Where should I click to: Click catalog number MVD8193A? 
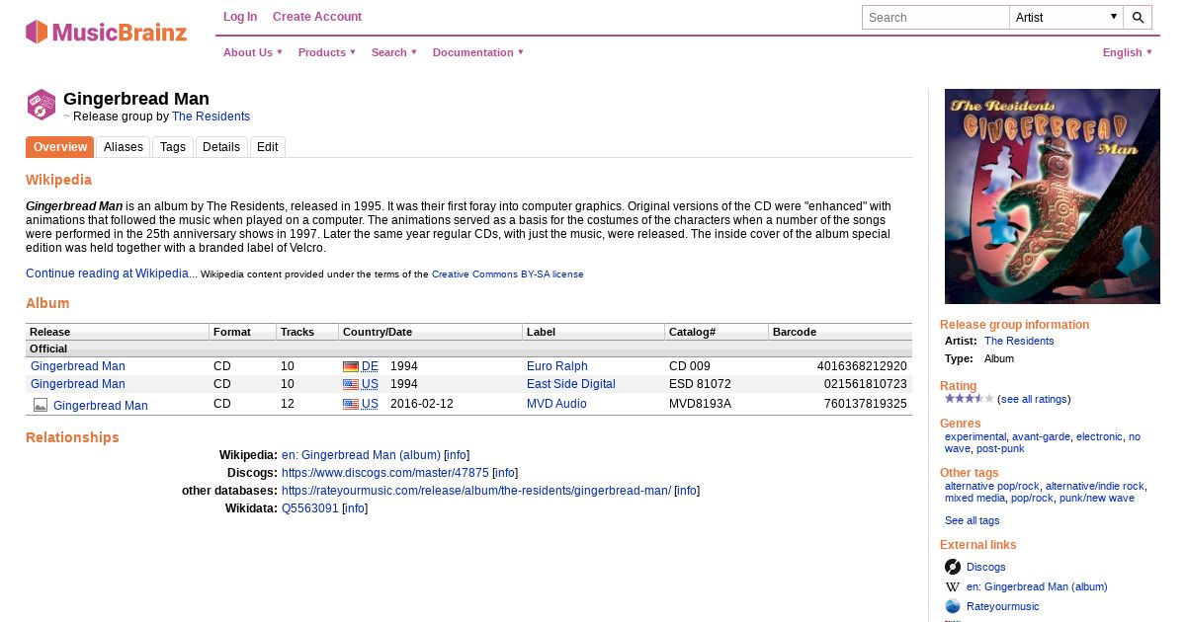[700, 404]
